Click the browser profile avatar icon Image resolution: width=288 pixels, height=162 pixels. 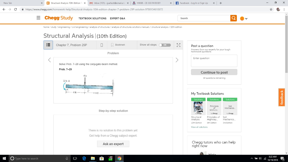click(278, 9)
